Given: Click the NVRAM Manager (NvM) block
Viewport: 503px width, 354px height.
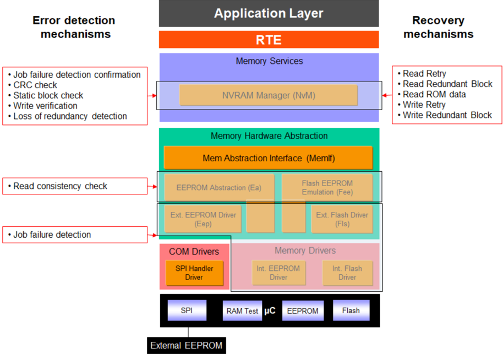Looking at the screenshot, I should pos(269,95).
